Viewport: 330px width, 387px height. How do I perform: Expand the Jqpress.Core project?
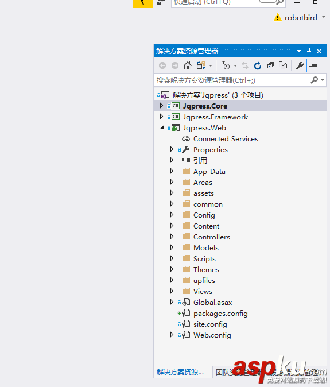(161, 106)
